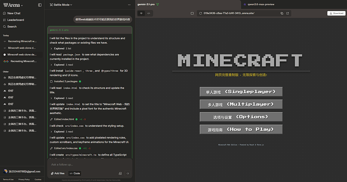Screen dimensions: 347x182
Task: Reload the preview with the refresh icon
Action: click(200, 13)
